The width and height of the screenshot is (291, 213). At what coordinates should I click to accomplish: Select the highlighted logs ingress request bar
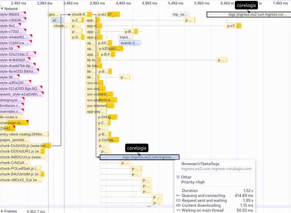coord(140,157)
